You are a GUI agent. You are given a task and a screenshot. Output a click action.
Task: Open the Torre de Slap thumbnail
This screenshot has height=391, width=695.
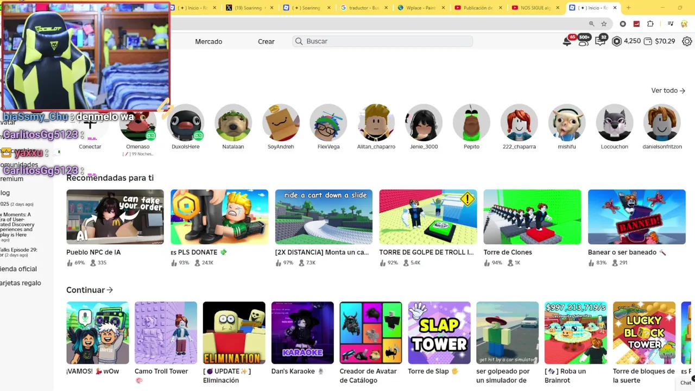pos(439,333)
